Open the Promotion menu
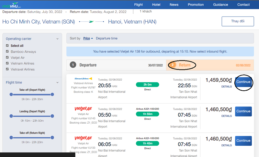Viewport: 259px width, 157px height. click(x=196, y=5)
